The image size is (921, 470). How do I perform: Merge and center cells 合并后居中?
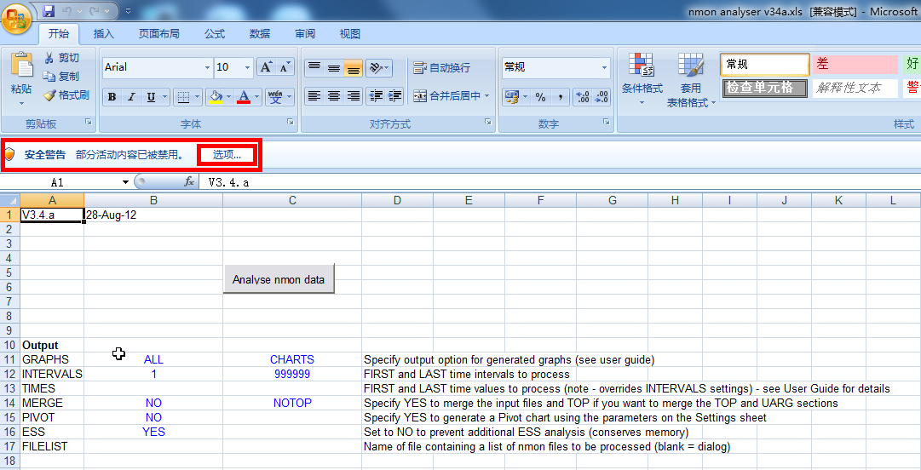coord(446,95)
